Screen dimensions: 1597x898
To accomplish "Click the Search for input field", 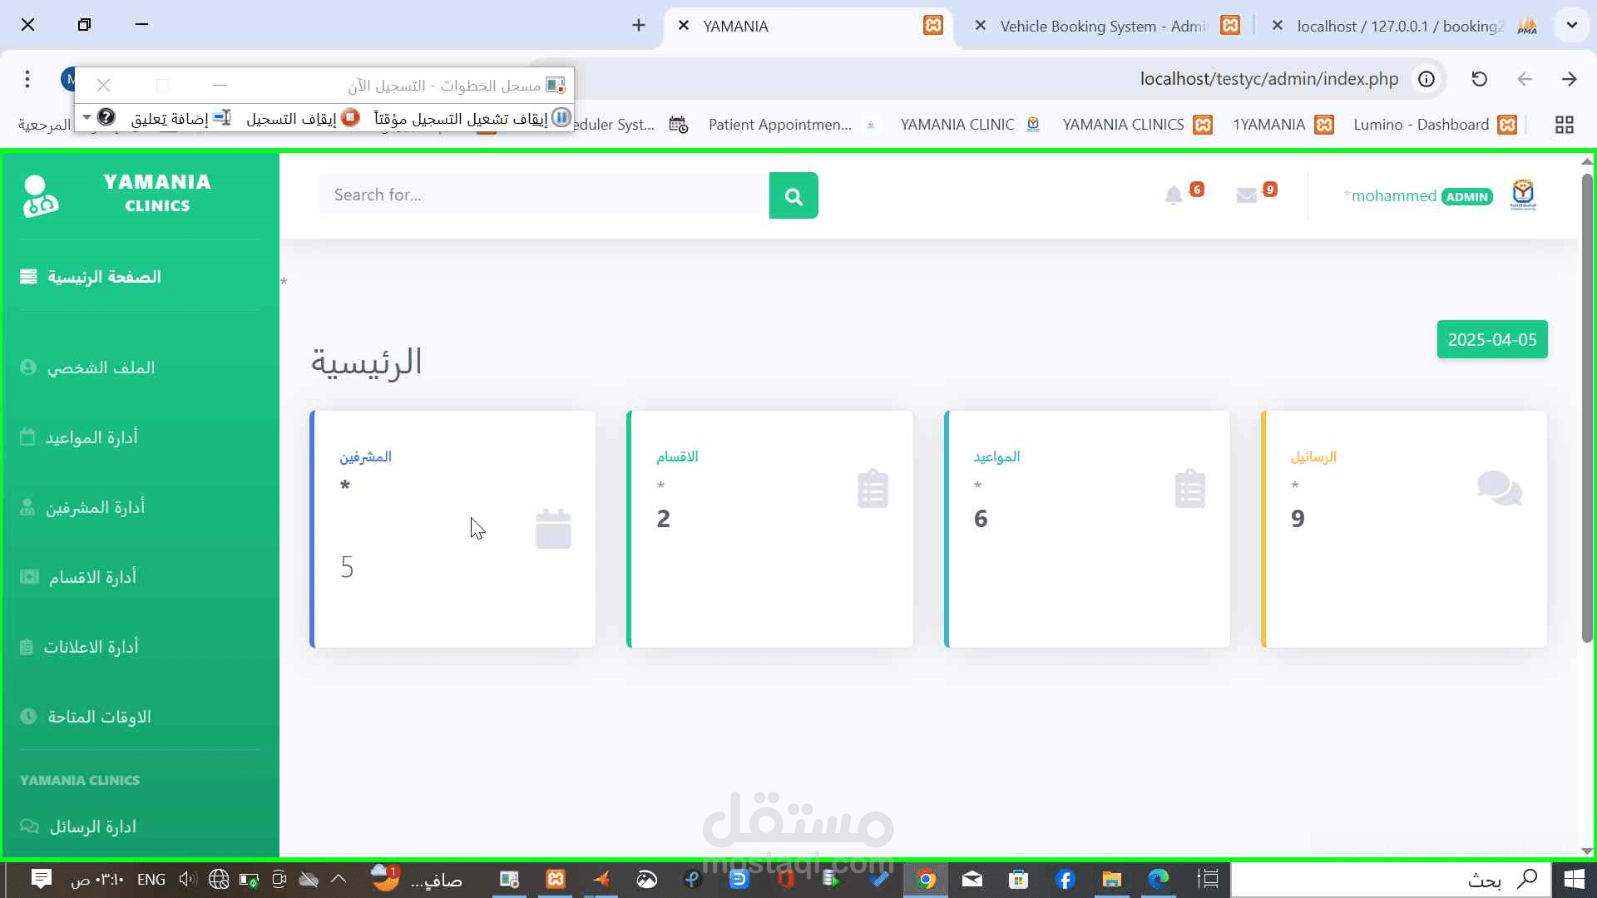I will 544,195.
